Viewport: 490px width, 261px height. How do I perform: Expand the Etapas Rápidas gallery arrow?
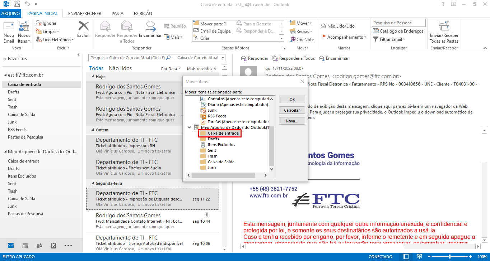(x=281, y=39)
